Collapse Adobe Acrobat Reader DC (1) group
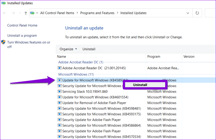The image size is (216, 140). 81,62
